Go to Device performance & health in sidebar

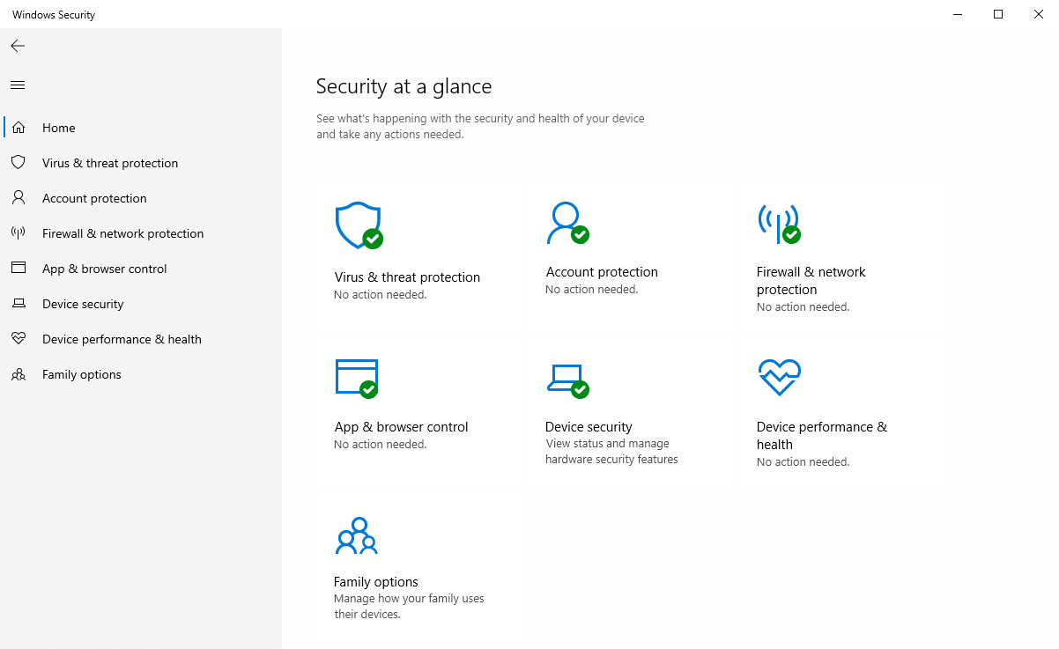pyautogui.click(x=122, y=339)
